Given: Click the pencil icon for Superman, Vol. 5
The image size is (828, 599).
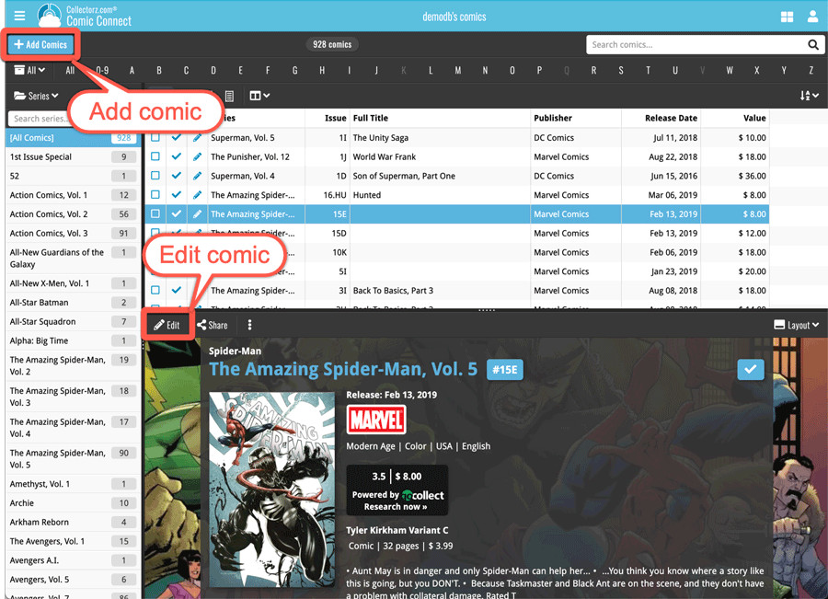Looking at the screenshot, I should tap(197, 138).
